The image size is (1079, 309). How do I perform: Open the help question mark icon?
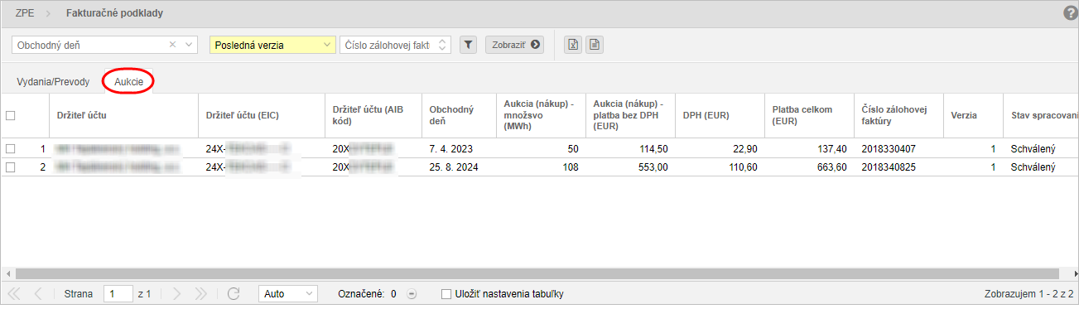pyautogui.click(x=1070, y=13)
